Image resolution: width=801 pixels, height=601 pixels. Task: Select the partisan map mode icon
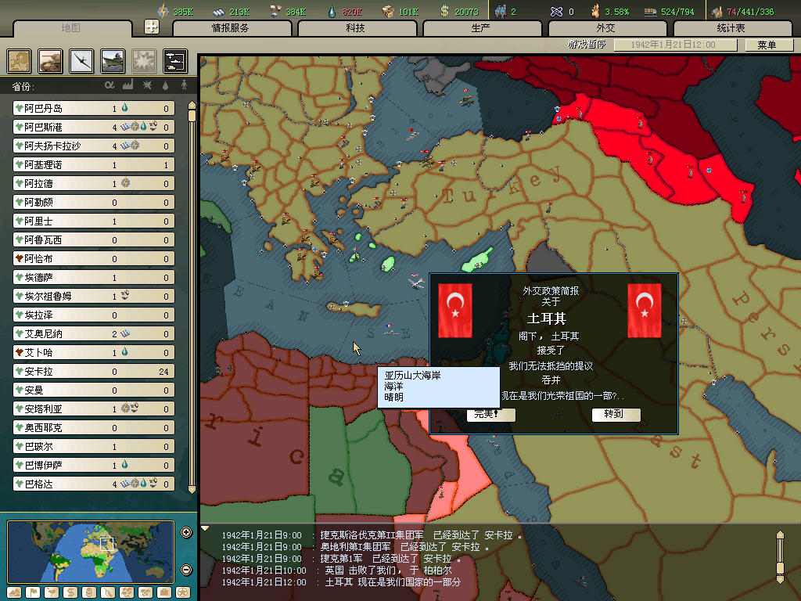click(x=108, y=592)
